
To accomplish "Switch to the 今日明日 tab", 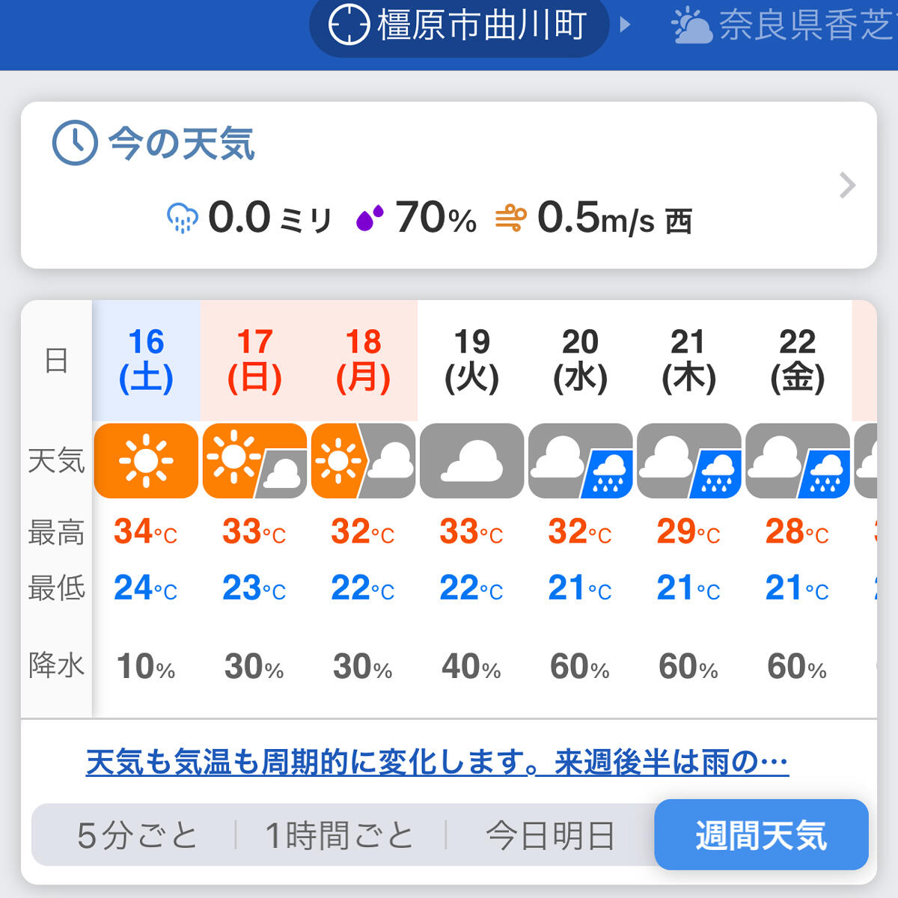I will [550, 835].
